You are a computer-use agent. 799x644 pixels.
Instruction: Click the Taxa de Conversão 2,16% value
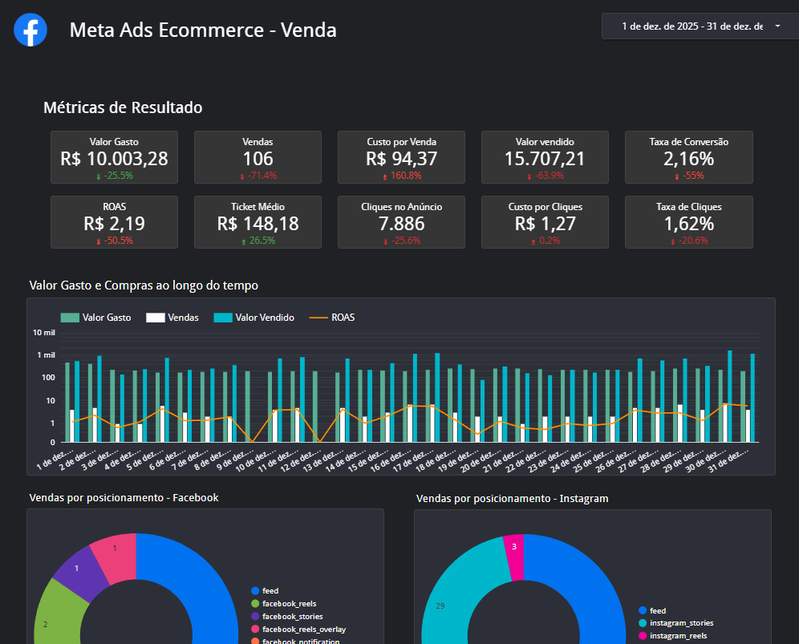[688, 159]
